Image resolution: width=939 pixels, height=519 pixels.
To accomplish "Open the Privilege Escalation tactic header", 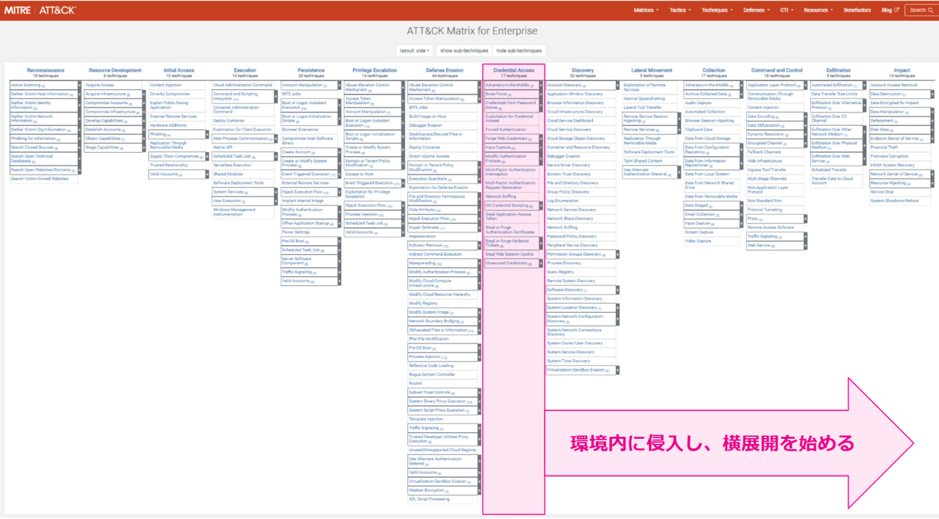I will (x=375, y=70).
